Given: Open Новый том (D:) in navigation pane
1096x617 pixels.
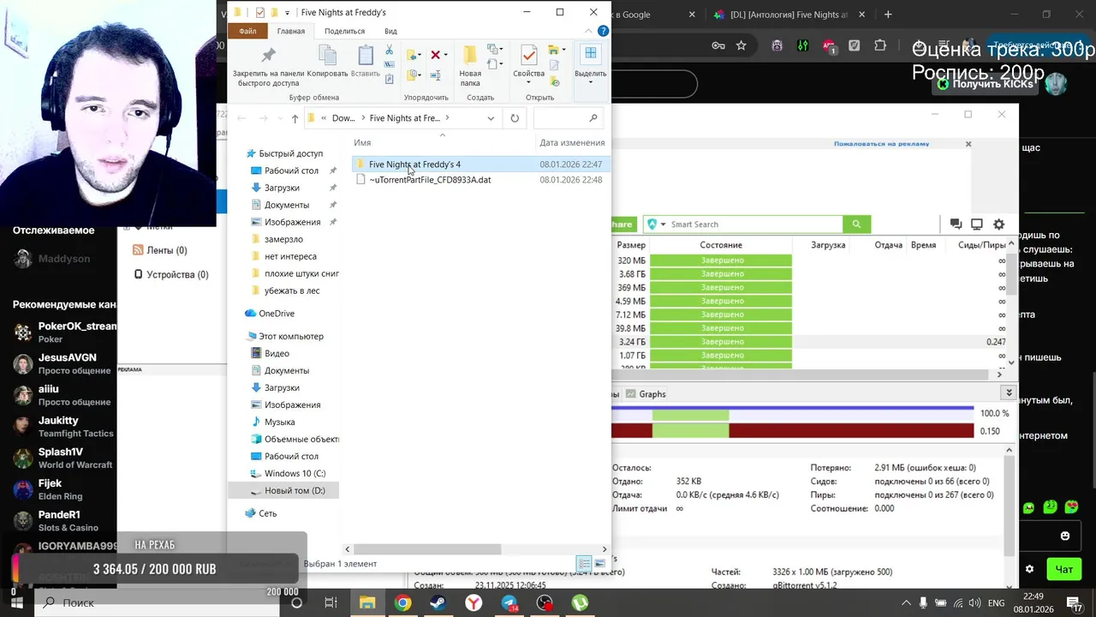Looking at the screenshot, I should [x=294, y=491].
